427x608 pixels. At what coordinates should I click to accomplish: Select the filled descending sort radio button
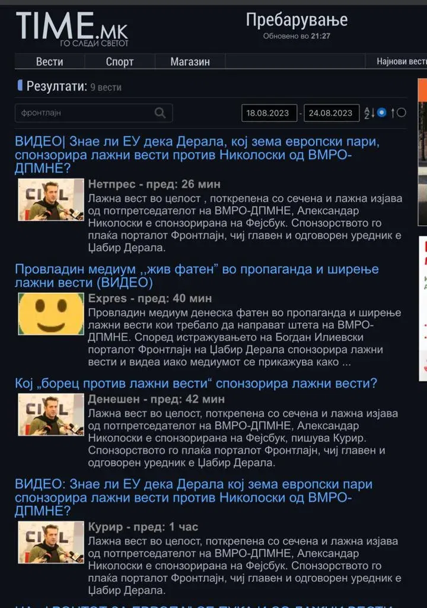click(x=382, y=113)
